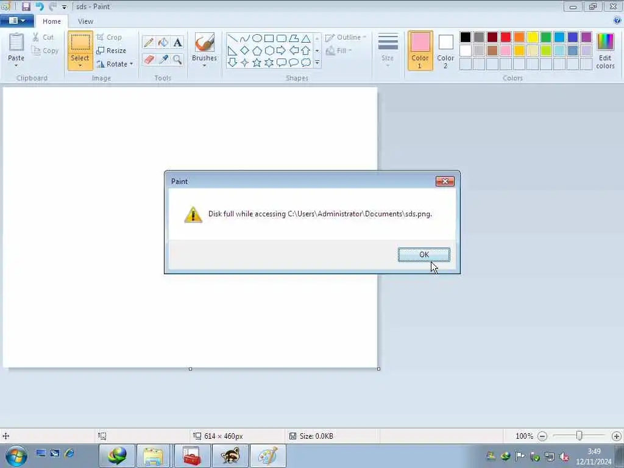
Task: Switch to the View ribbon tab
Action: pos(85,21)
